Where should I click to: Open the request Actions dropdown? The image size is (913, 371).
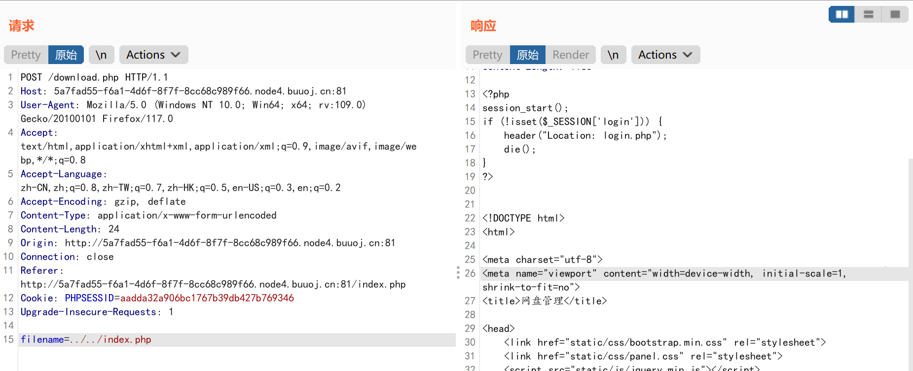153,55
